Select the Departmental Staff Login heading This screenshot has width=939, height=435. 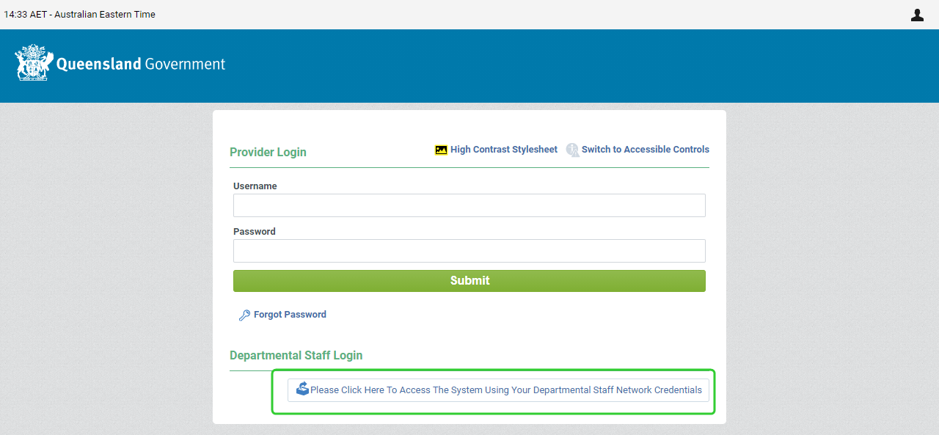[296, 356]
